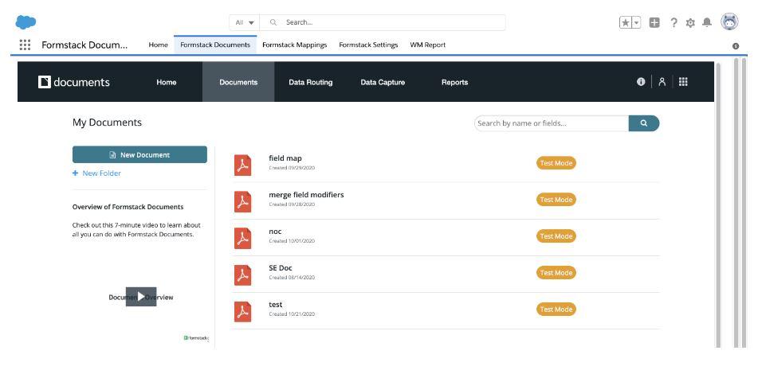Open the Data Routing menu item
This screenshot has height=370, width=758.
[310, 82]
